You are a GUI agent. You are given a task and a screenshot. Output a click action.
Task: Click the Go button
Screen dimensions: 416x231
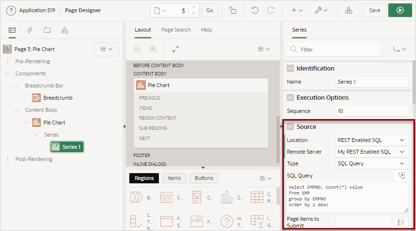tap(209, 10)
